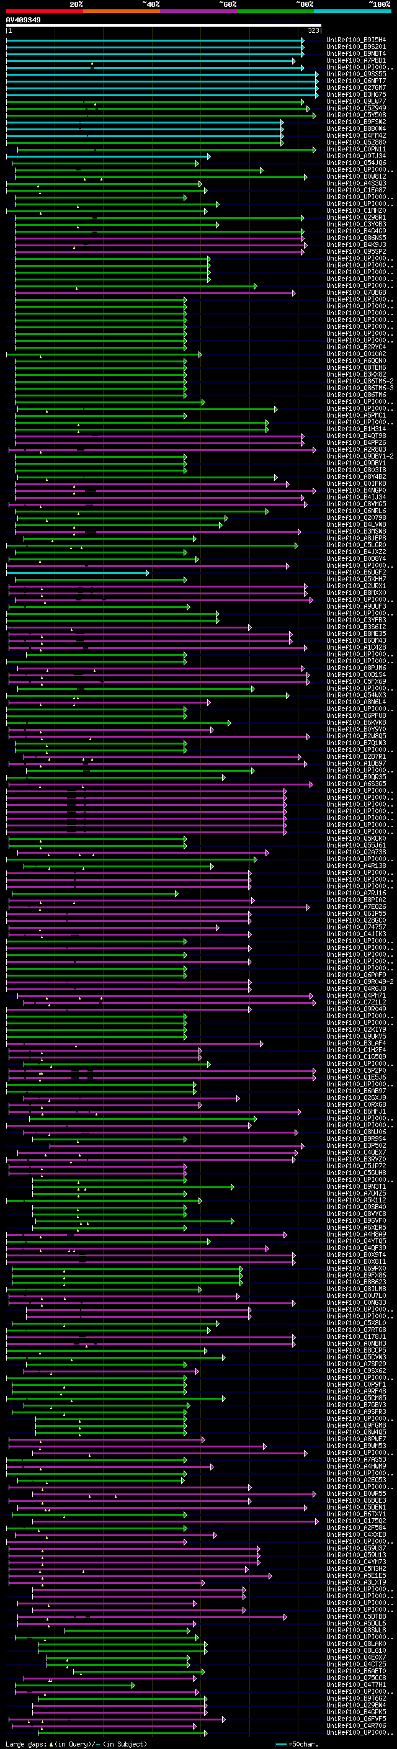Select label UniRef100_A9TJ34
Image resolution: width=397 pixels, height=1749 pixels.
pos(356,156)
